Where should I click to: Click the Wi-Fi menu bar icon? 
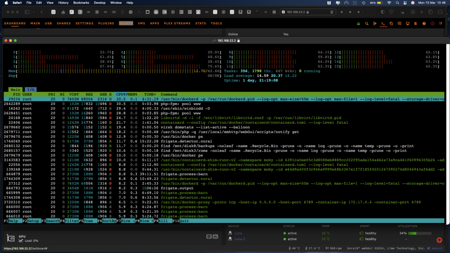[389, 3]
